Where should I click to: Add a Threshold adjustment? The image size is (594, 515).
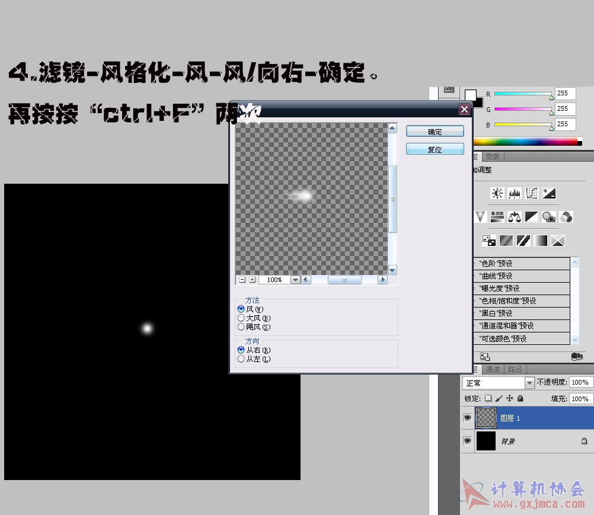click(523, 241)
